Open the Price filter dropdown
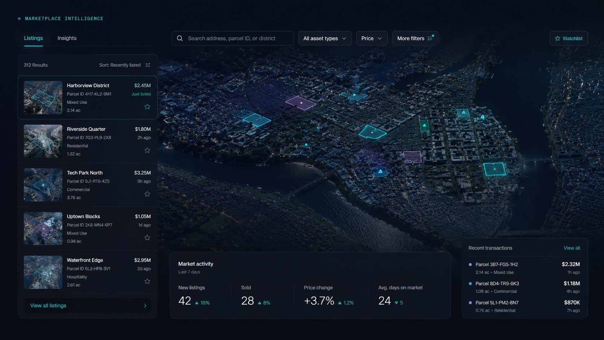This screenshot has height=340, width=604. coord(372,38)
